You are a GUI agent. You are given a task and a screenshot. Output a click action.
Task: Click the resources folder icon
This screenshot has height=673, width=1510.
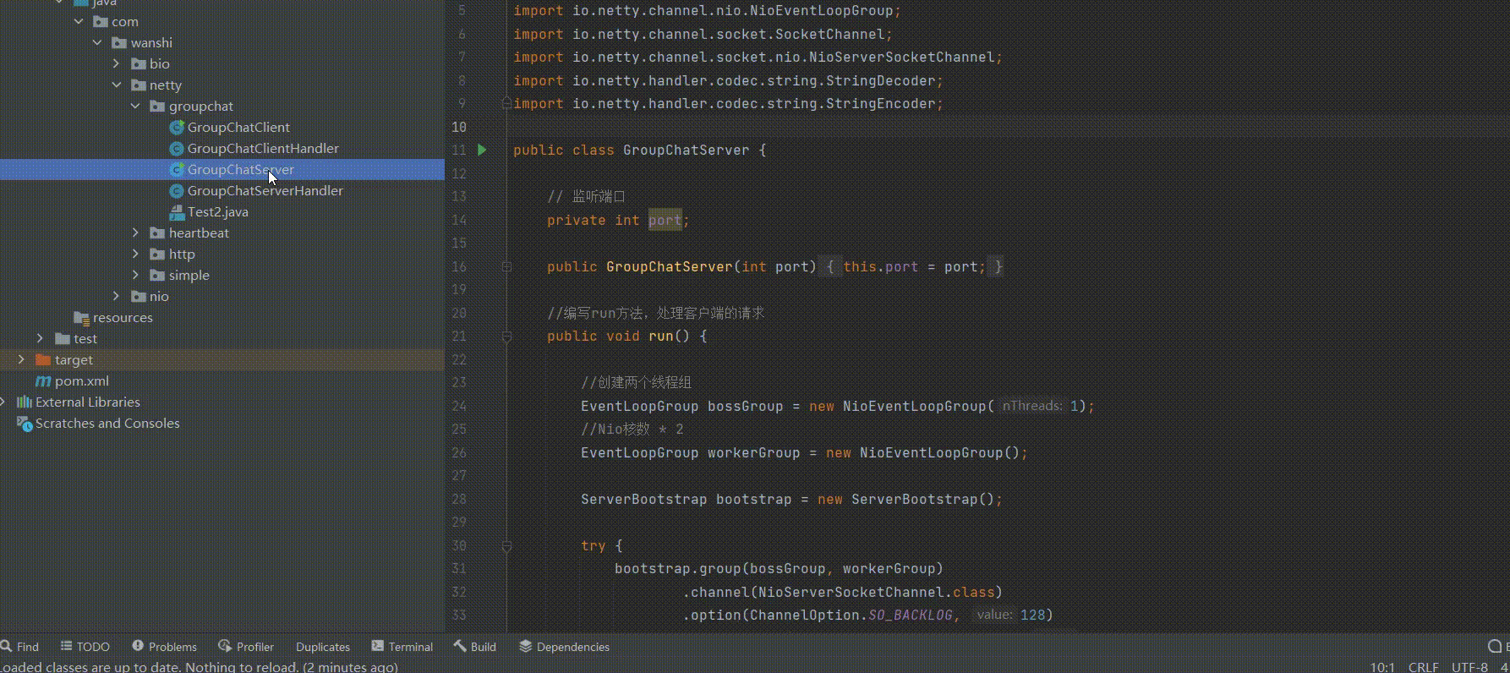tap(81, 317)
